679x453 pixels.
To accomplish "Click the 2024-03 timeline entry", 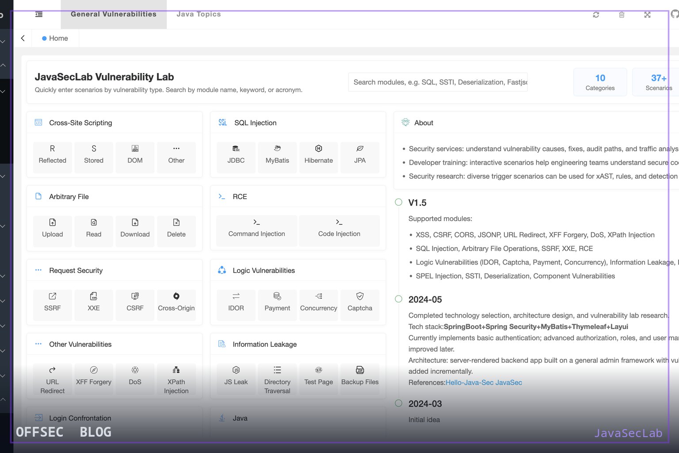I will (x=425, y=404).
